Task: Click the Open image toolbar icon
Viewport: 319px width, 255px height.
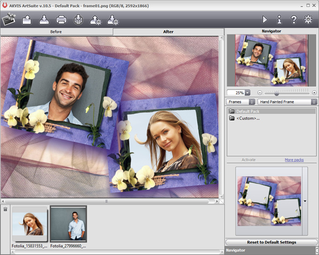Action: click(x=27, y=20)
